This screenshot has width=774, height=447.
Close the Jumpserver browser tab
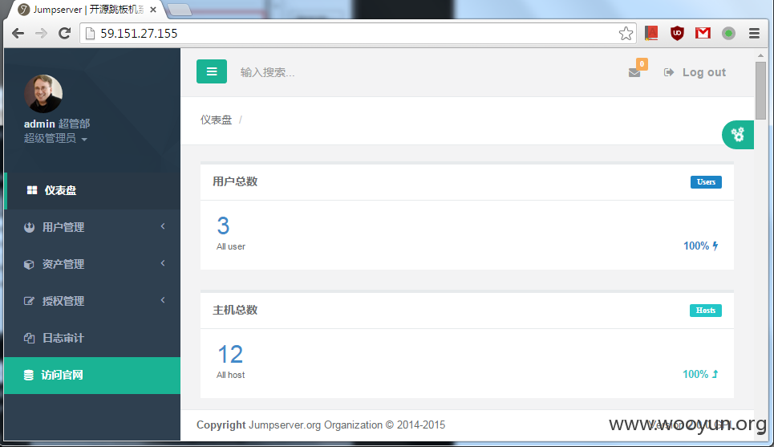pyautogui.click(x=153, y=10)
